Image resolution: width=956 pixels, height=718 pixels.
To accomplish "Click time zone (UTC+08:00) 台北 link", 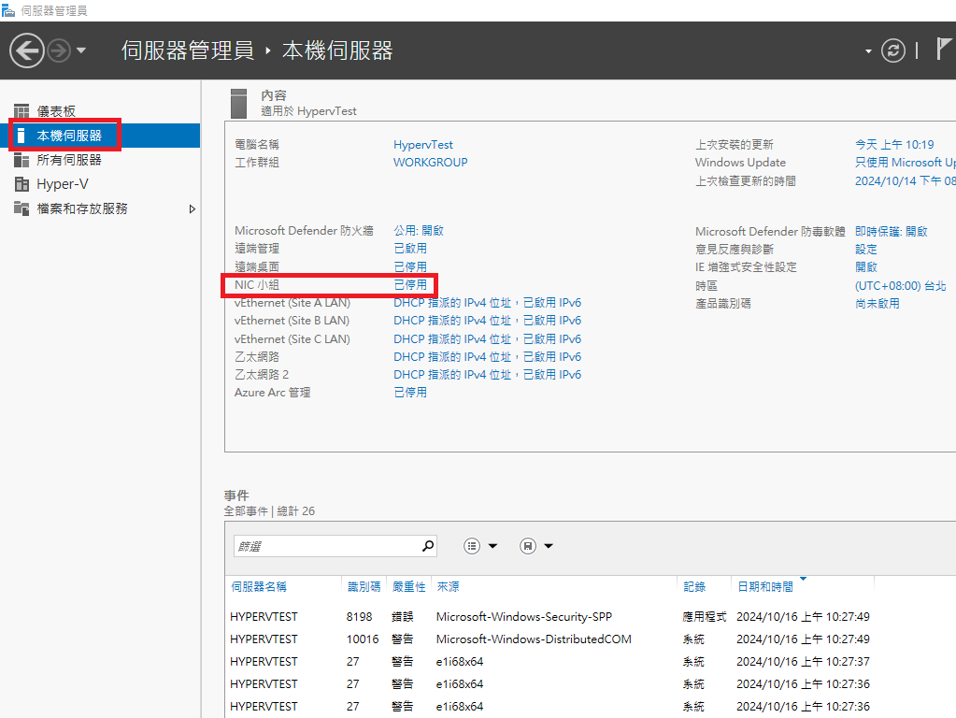I will [901, 285].
